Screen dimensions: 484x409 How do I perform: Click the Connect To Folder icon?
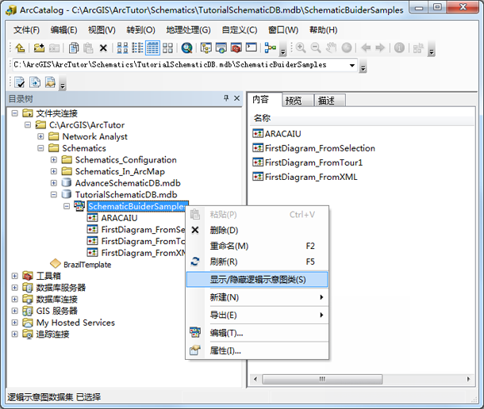point(38,48)
